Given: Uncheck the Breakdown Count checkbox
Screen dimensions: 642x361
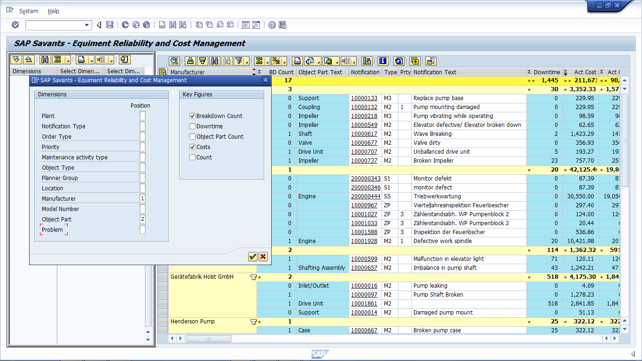Looking at the screenshot, I should click(192, 116).
